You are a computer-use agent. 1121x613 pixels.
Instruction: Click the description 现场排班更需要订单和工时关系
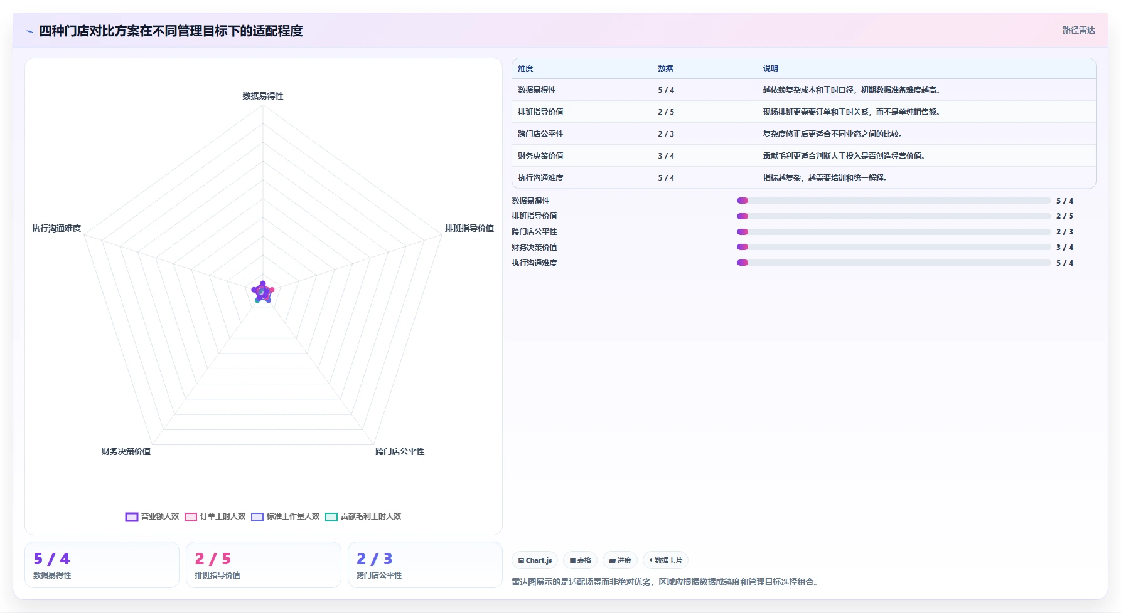coord(852,112)
